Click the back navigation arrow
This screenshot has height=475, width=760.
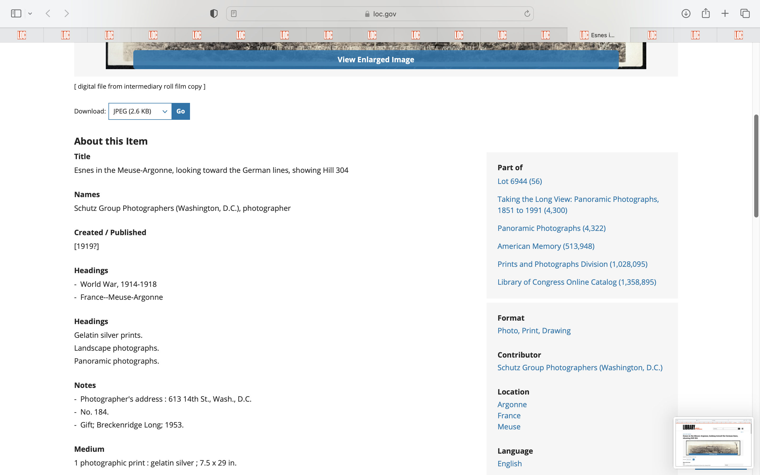[x=48, y=13]
